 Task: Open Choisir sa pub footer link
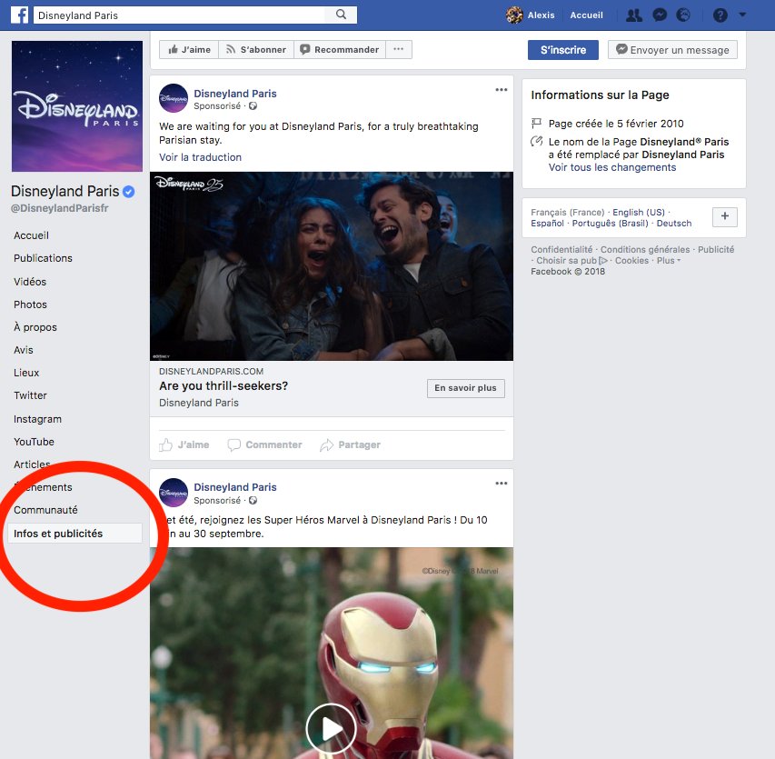coord(571,261)
